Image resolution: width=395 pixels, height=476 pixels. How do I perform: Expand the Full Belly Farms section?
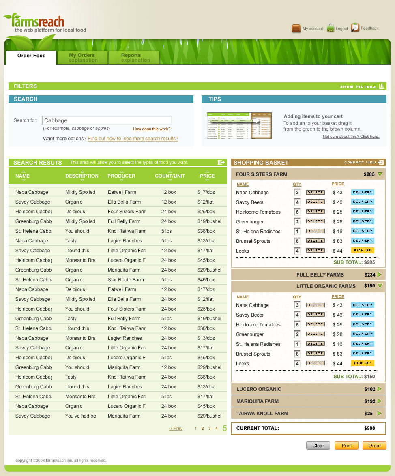380,275
